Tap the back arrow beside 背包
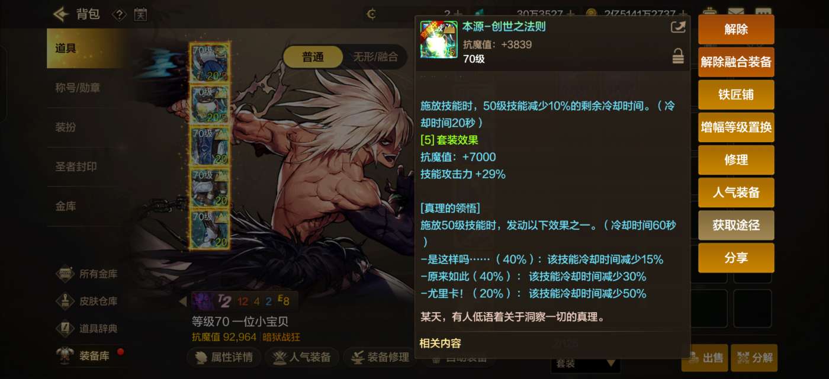 pyautogui.click(x=61, y=14)
